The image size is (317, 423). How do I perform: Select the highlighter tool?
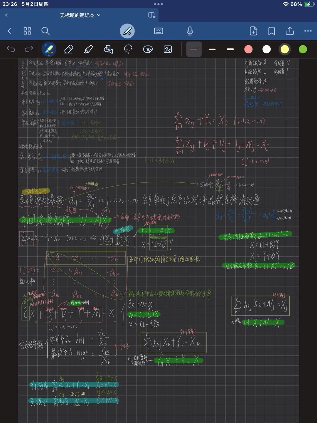click(x=88, y=49)
